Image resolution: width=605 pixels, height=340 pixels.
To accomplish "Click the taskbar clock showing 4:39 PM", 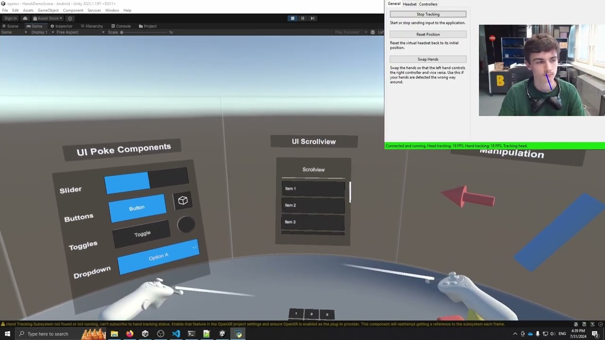I will (x=578, y=334).
